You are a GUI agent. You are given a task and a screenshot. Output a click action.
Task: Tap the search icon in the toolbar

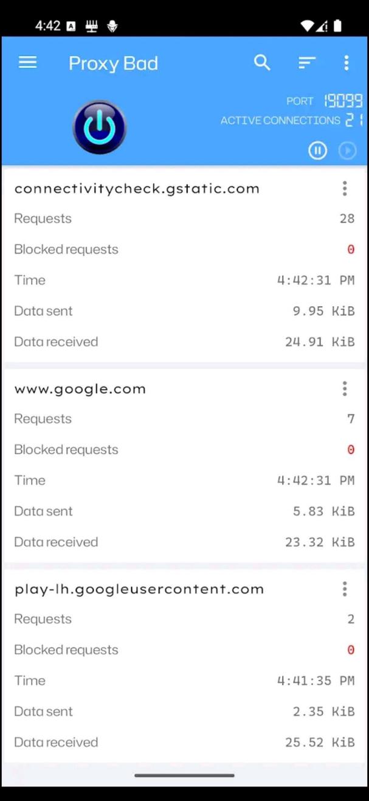(x=262, y=62)
